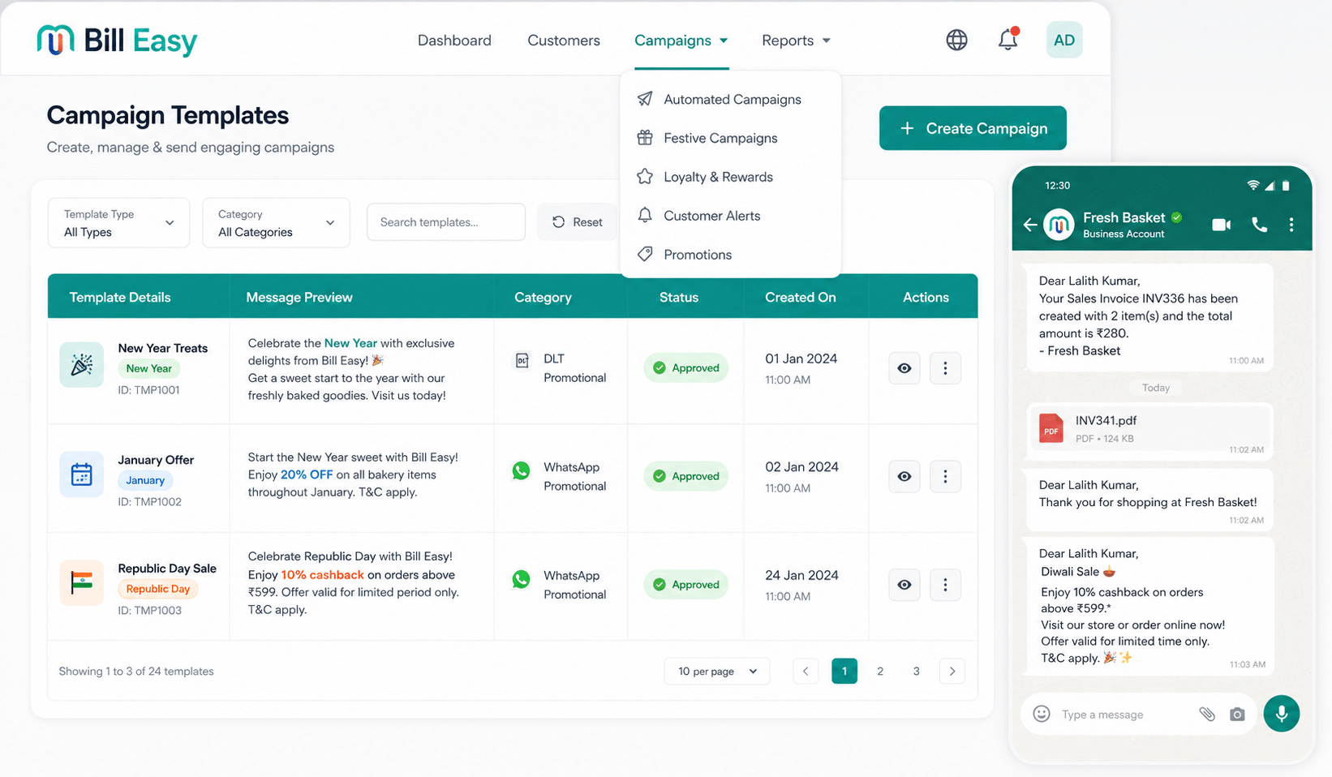Open the language globe icon
The width and height of the screenshot is (1332, 777).
956,40
